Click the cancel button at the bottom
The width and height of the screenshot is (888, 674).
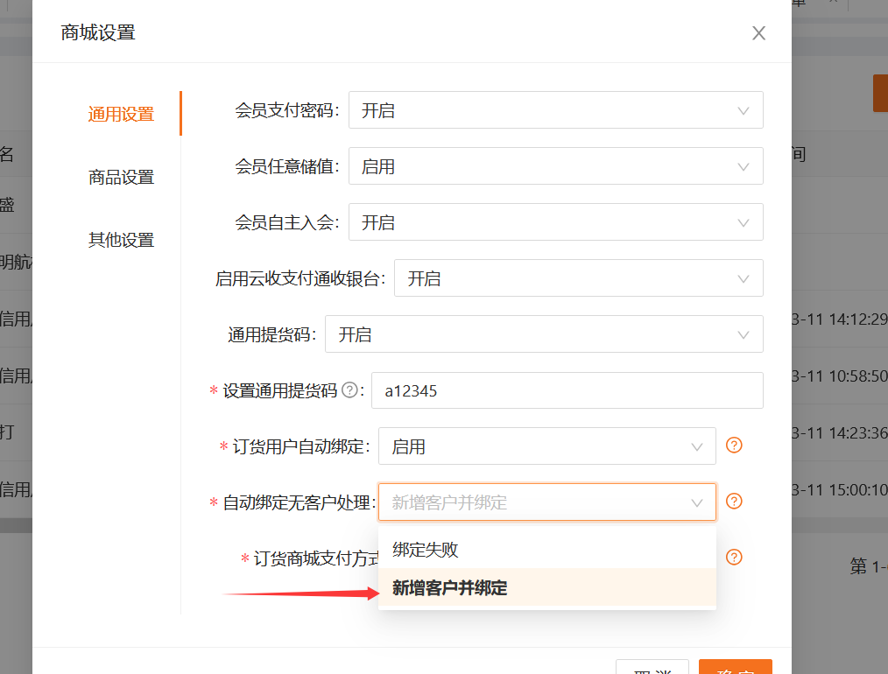pos(652,667)
